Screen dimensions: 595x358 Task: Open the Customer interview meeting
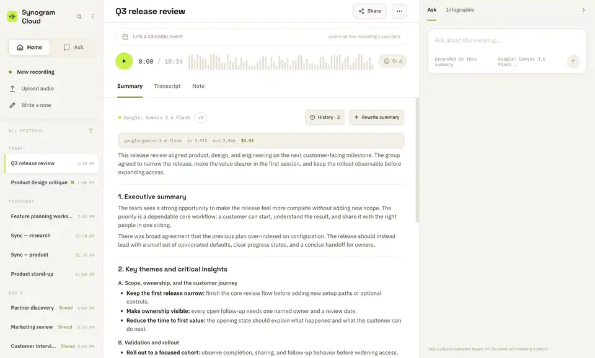point(51,346)
